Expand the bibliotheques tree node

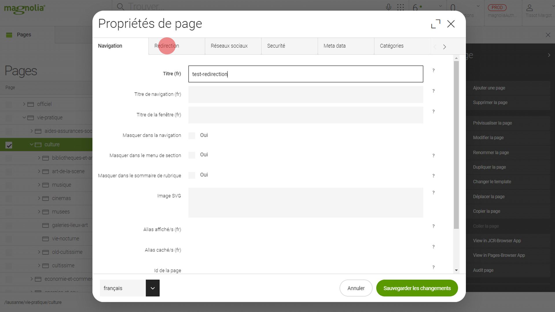pos(39,158)
